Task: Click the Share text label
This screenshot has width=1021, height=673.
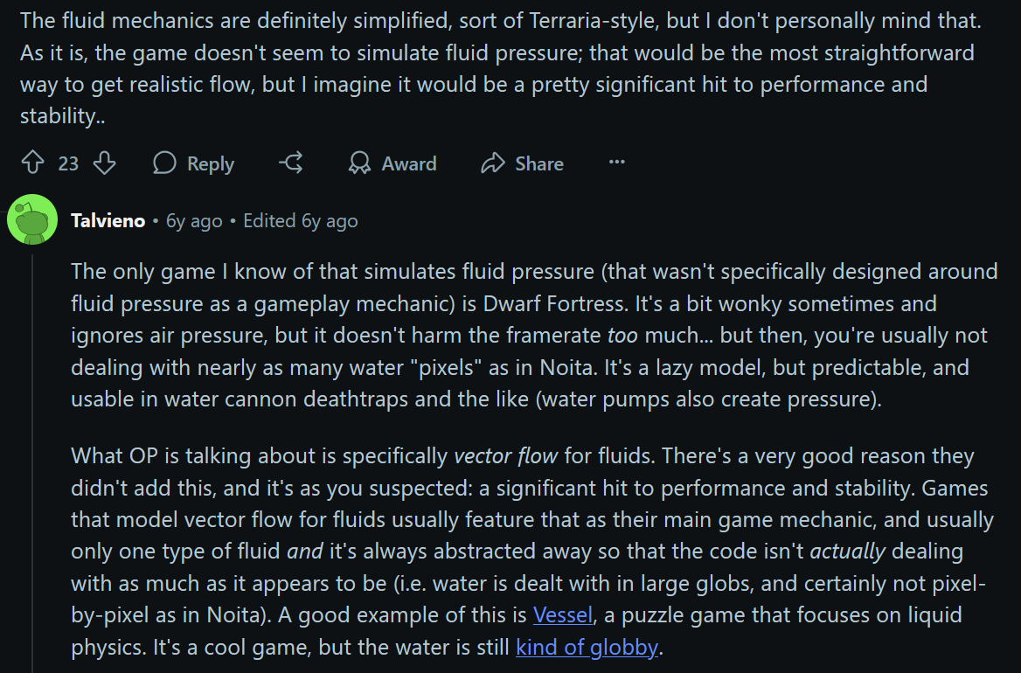Action: click(539, 163)
